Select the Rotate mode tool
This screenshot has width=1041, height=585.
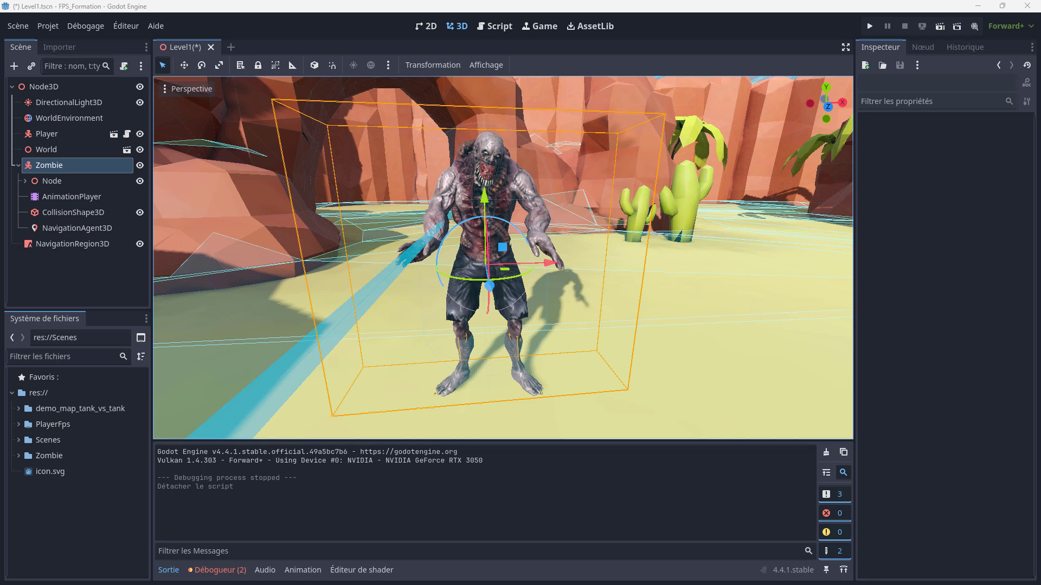202,65
